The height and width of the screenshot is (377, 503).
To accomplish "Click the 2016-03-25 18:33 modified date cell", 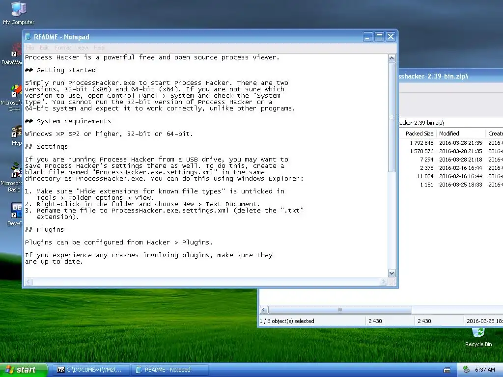I will (461, 185).
